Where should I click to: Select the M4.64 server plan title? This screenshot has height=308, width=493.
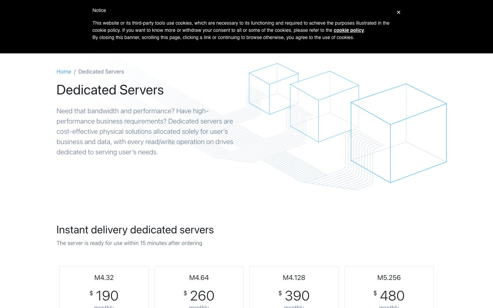pos(199,278)
